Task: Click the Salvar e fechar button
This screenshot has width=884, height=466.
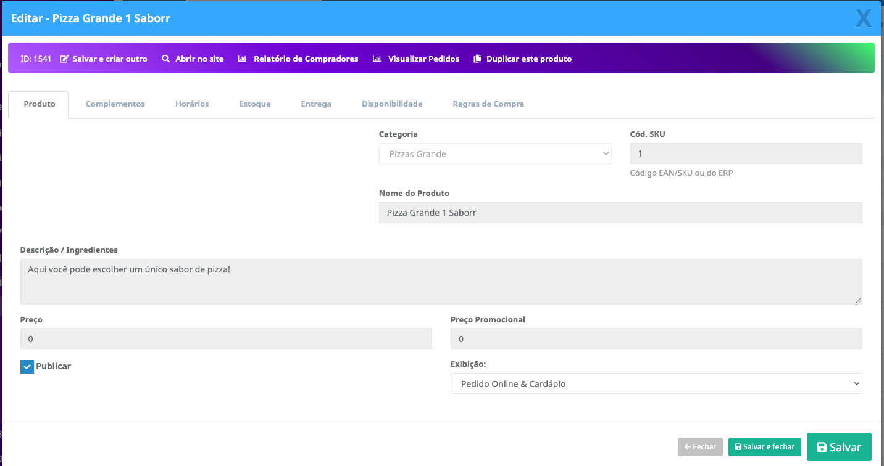Action: tap(764, 447)
